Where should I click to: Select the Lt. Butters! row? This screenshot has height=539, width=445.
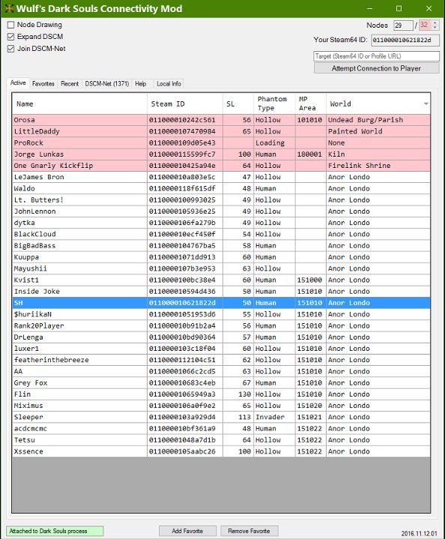click(x=221, y=199)
